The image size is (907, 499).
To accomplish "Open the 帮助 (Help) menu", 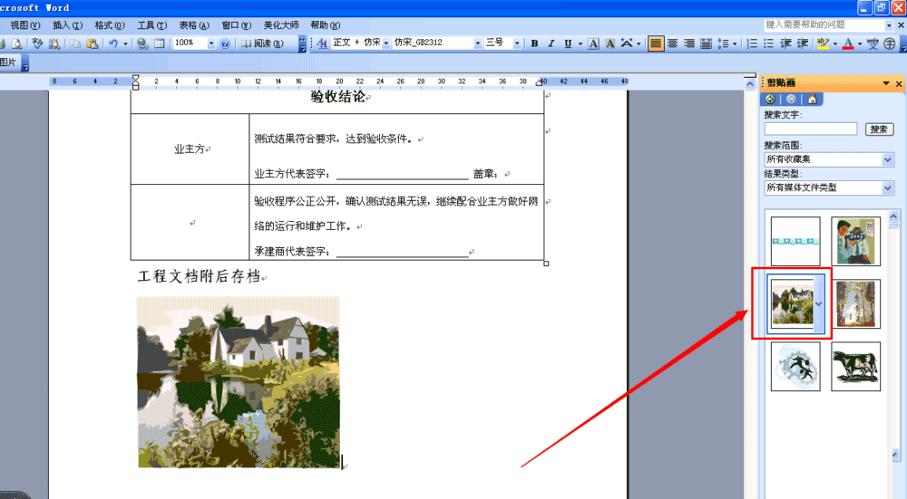I will [325, 24].
